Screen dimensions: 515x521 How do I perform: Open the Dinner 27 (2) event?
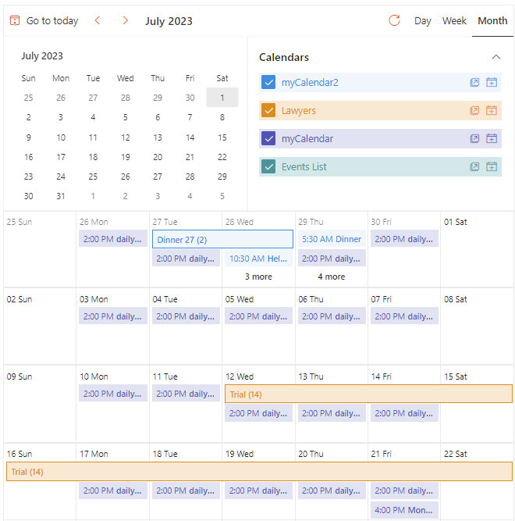coord(222,239)
